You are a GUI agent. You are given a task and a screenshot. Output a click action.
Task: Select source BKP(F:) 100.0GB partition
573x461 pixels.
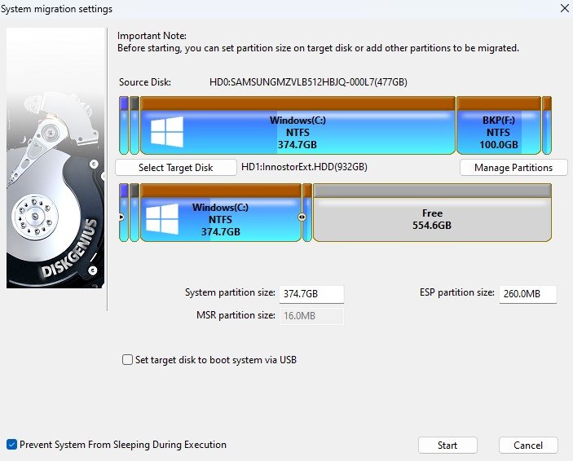coord(499,125)
